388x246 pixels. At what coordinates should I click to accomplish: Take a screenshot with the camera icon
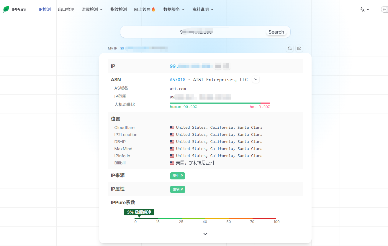[299, 48]
